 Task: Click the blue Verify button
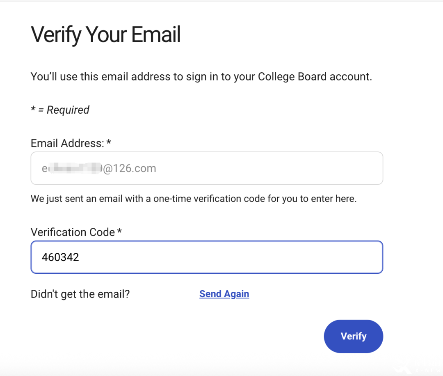353,336
